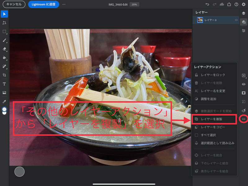
Task: Open the share export icon
Action: pyautogui.click(x=229, y=4)
